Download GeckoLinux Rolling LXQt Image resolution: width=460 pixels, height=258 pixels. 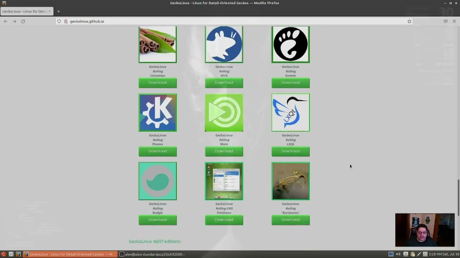[x=290, y=151]
